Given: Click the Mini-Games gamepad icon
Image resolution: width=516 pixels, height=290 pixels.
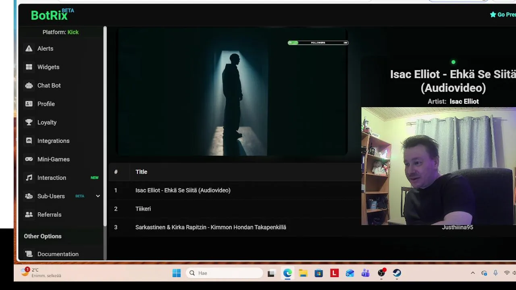Looking at the screenshot, I should pos(29,159).
